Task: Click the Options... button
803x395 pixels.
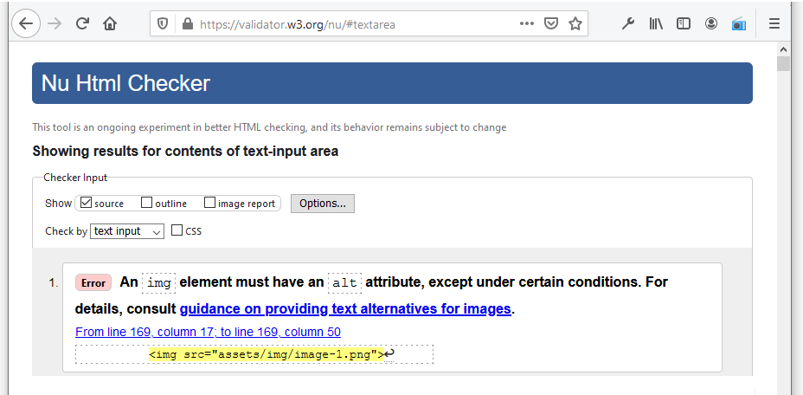Action: 322,204
